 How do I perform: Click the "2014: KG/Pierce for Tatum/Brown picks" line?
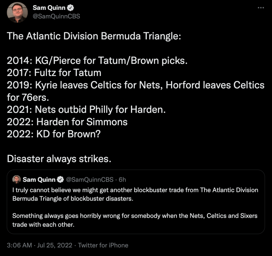pos(97,61)
